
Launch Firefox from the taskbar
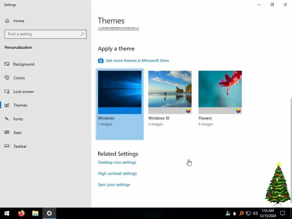click(21, 213)
